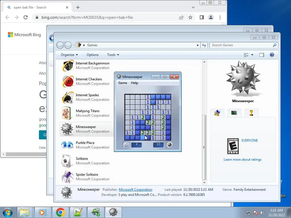The height and width of the screenshot is (218, 291).
Task: Click the help question mark icon in Games window
Action: 272,55
